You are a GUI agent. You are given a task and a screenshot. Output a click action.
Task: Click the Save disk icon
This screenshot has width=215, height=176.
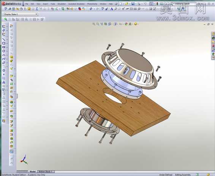pos(133,4)
